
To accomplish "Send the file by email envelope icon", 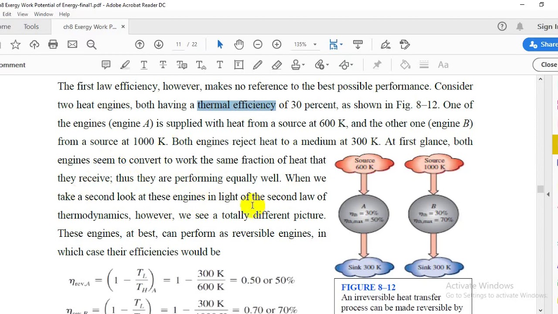I will [72, 44].
